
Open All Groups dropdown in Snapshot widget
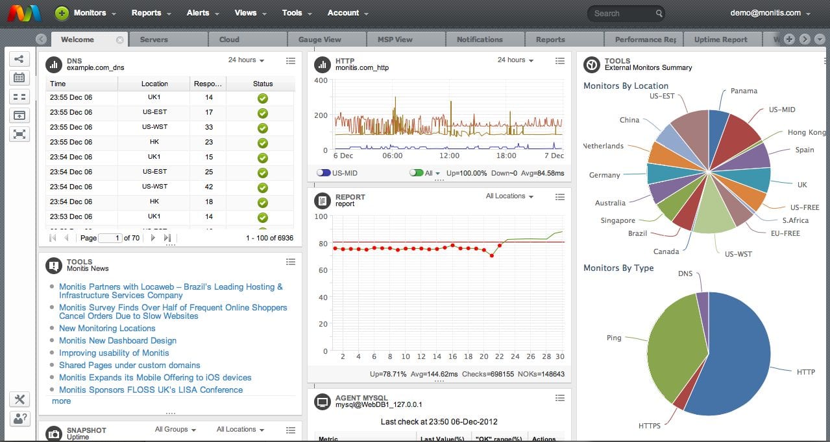coord(175,429)
